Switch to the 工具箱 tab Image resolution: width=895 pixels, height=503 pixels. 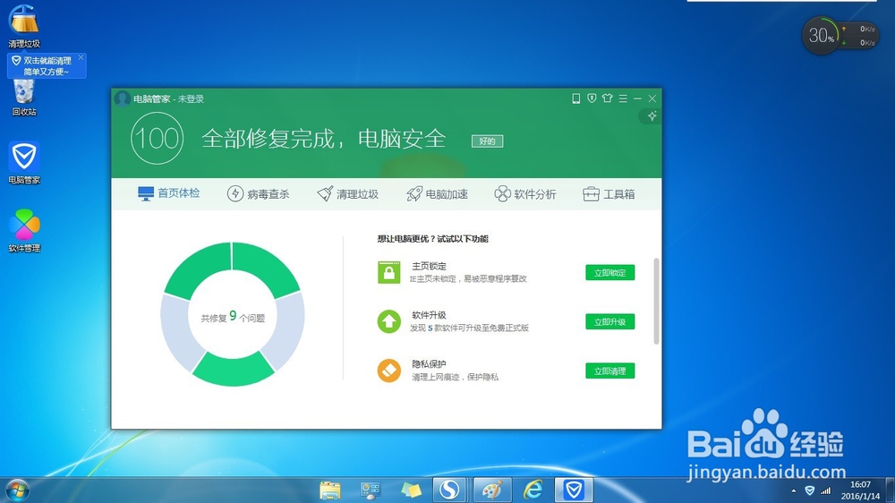click(x=609, y=194)
